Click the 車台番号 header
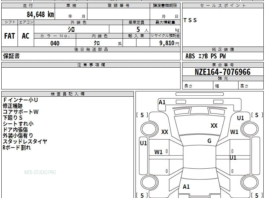The width and height of the screenshot is (265, 198). click(x=223, y=65)
